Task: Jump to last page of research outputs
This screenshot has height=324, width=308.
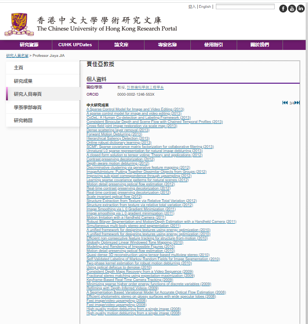Action: (298, 103)
